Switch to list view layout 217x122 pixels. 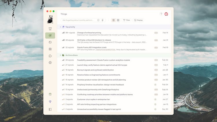click(x=113, y=20)
